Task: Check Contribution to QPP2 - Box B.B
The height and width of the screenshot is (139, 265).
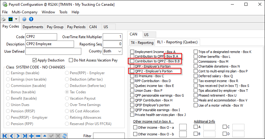Action: pos(132,61)
